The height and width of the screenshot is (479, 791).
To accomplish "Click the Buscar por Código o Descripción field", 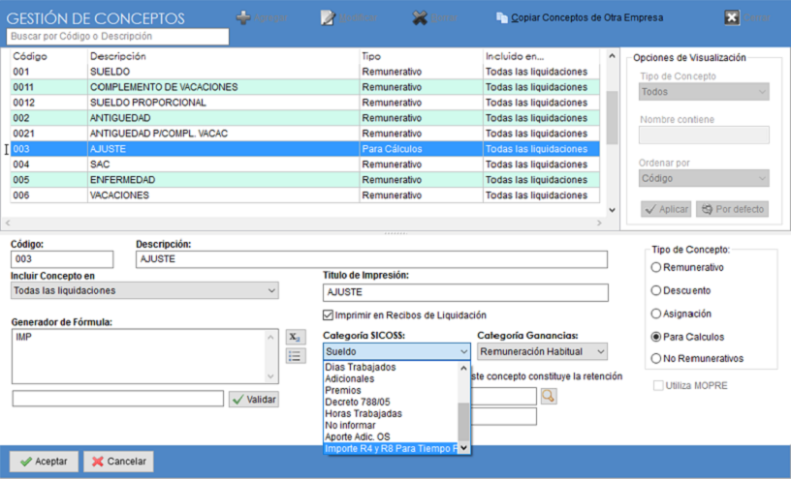I will [x=117, y=37].
